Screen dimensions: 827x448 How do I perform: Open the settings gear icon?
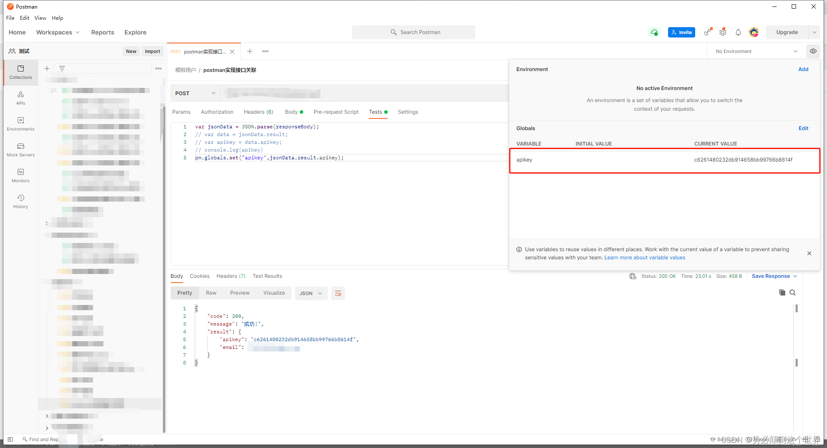tap(723, 32)
